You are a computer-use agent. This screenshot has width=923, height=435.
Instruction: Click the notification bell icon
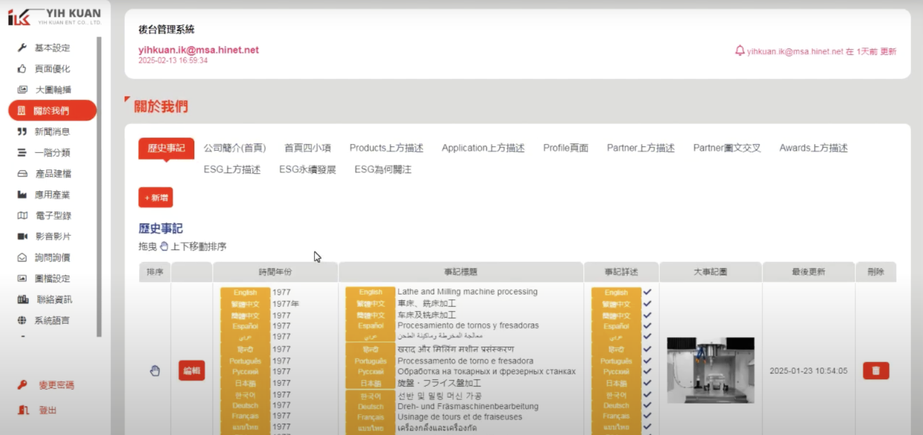click(739, 51)
